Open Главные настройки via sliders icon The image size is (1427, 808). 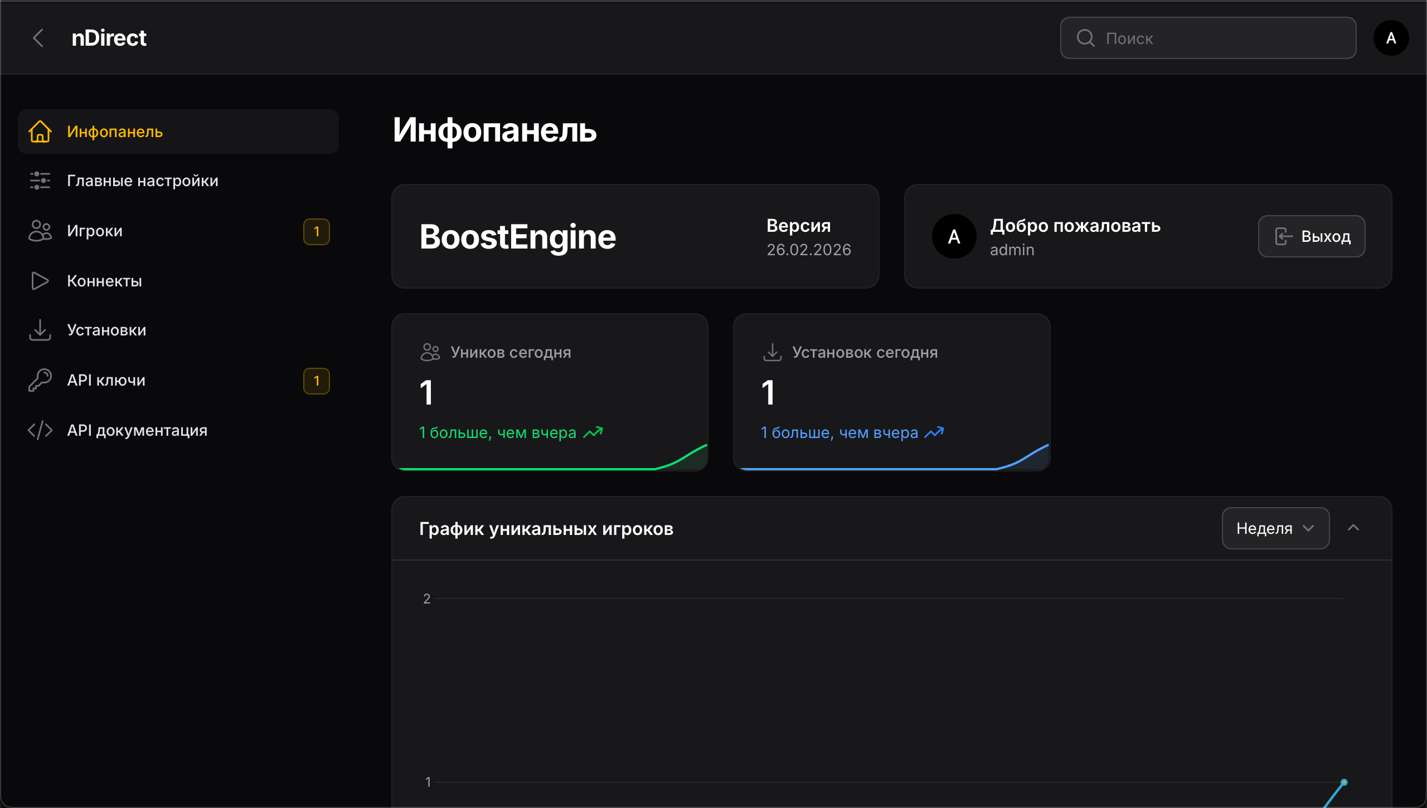coord(40,181)
